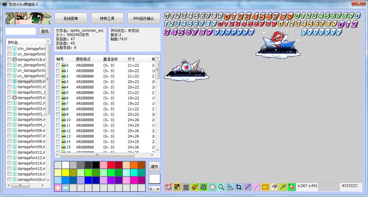Click the 查找 search button
This screenshot has height=197, width=368.
pyautogui.click(x=45, y=31)
